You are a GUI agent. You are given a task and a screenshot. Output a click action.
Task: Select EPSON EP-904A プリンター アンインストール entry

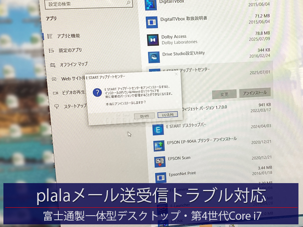[212, 144]
